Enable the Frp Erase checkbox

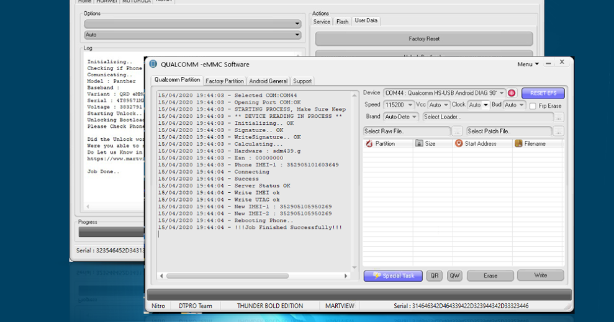533,106
